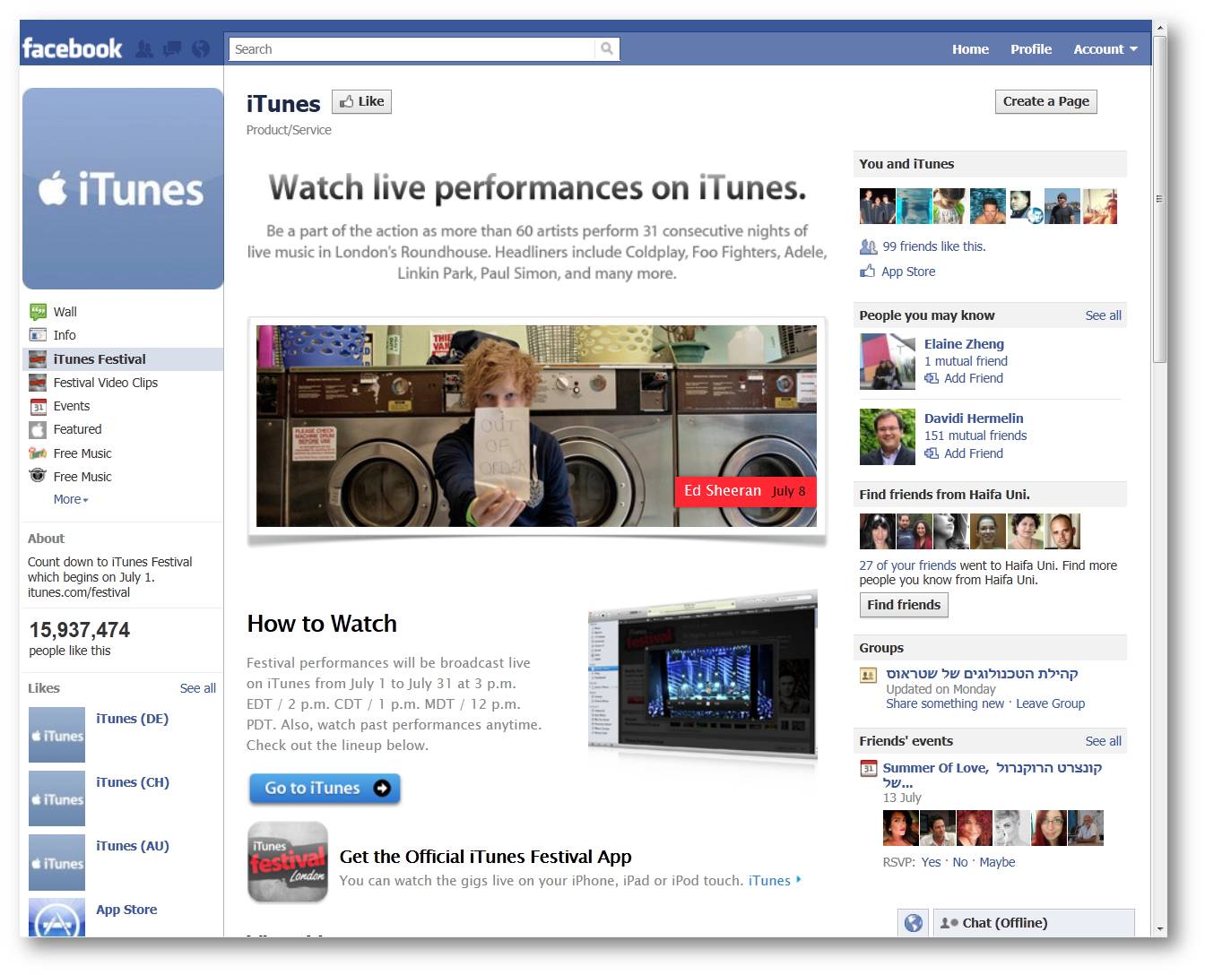Click See all in People you may know
This screenshot has width=1205, height=975.
[1103, 315]
